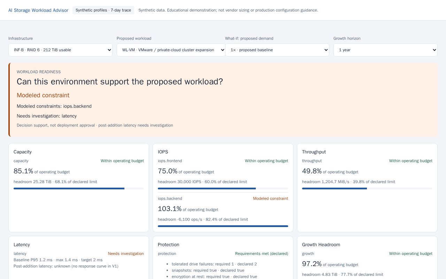Click the Capacity card title
This screenshot has height=279, width=446.
tap(23, 152)
